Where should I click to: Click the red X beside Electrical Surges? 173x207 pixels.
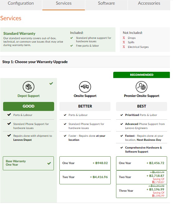[124, 47]
